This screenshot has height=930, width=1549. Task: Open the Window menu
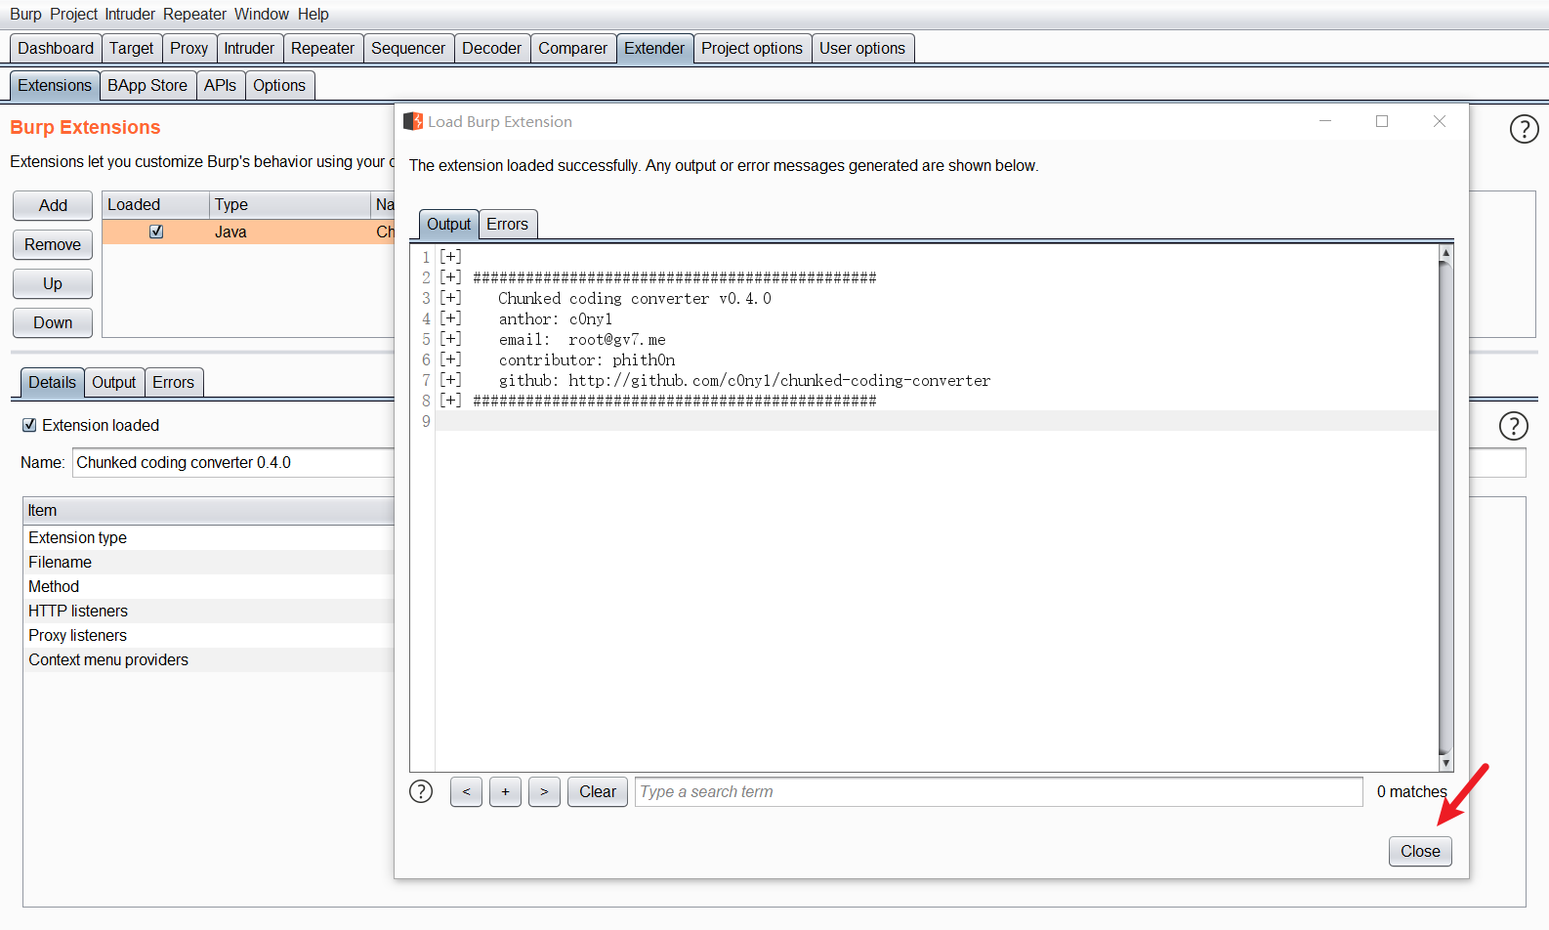pos(261,14)
